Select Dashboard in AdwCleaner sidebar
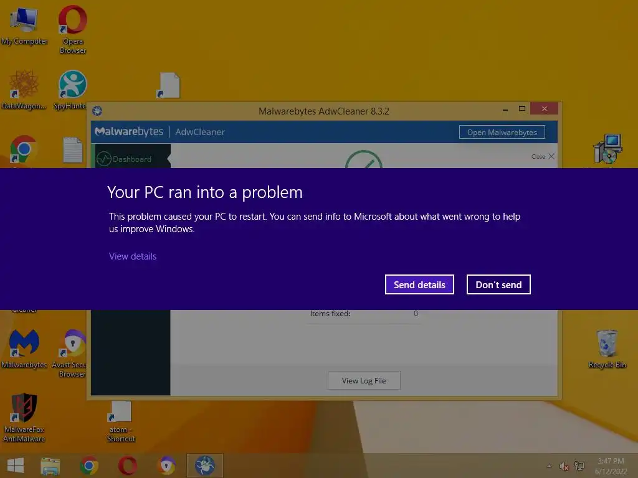 [x=131, y=159]
